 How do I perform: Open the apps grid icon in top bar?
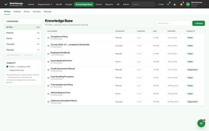(175, 4)
